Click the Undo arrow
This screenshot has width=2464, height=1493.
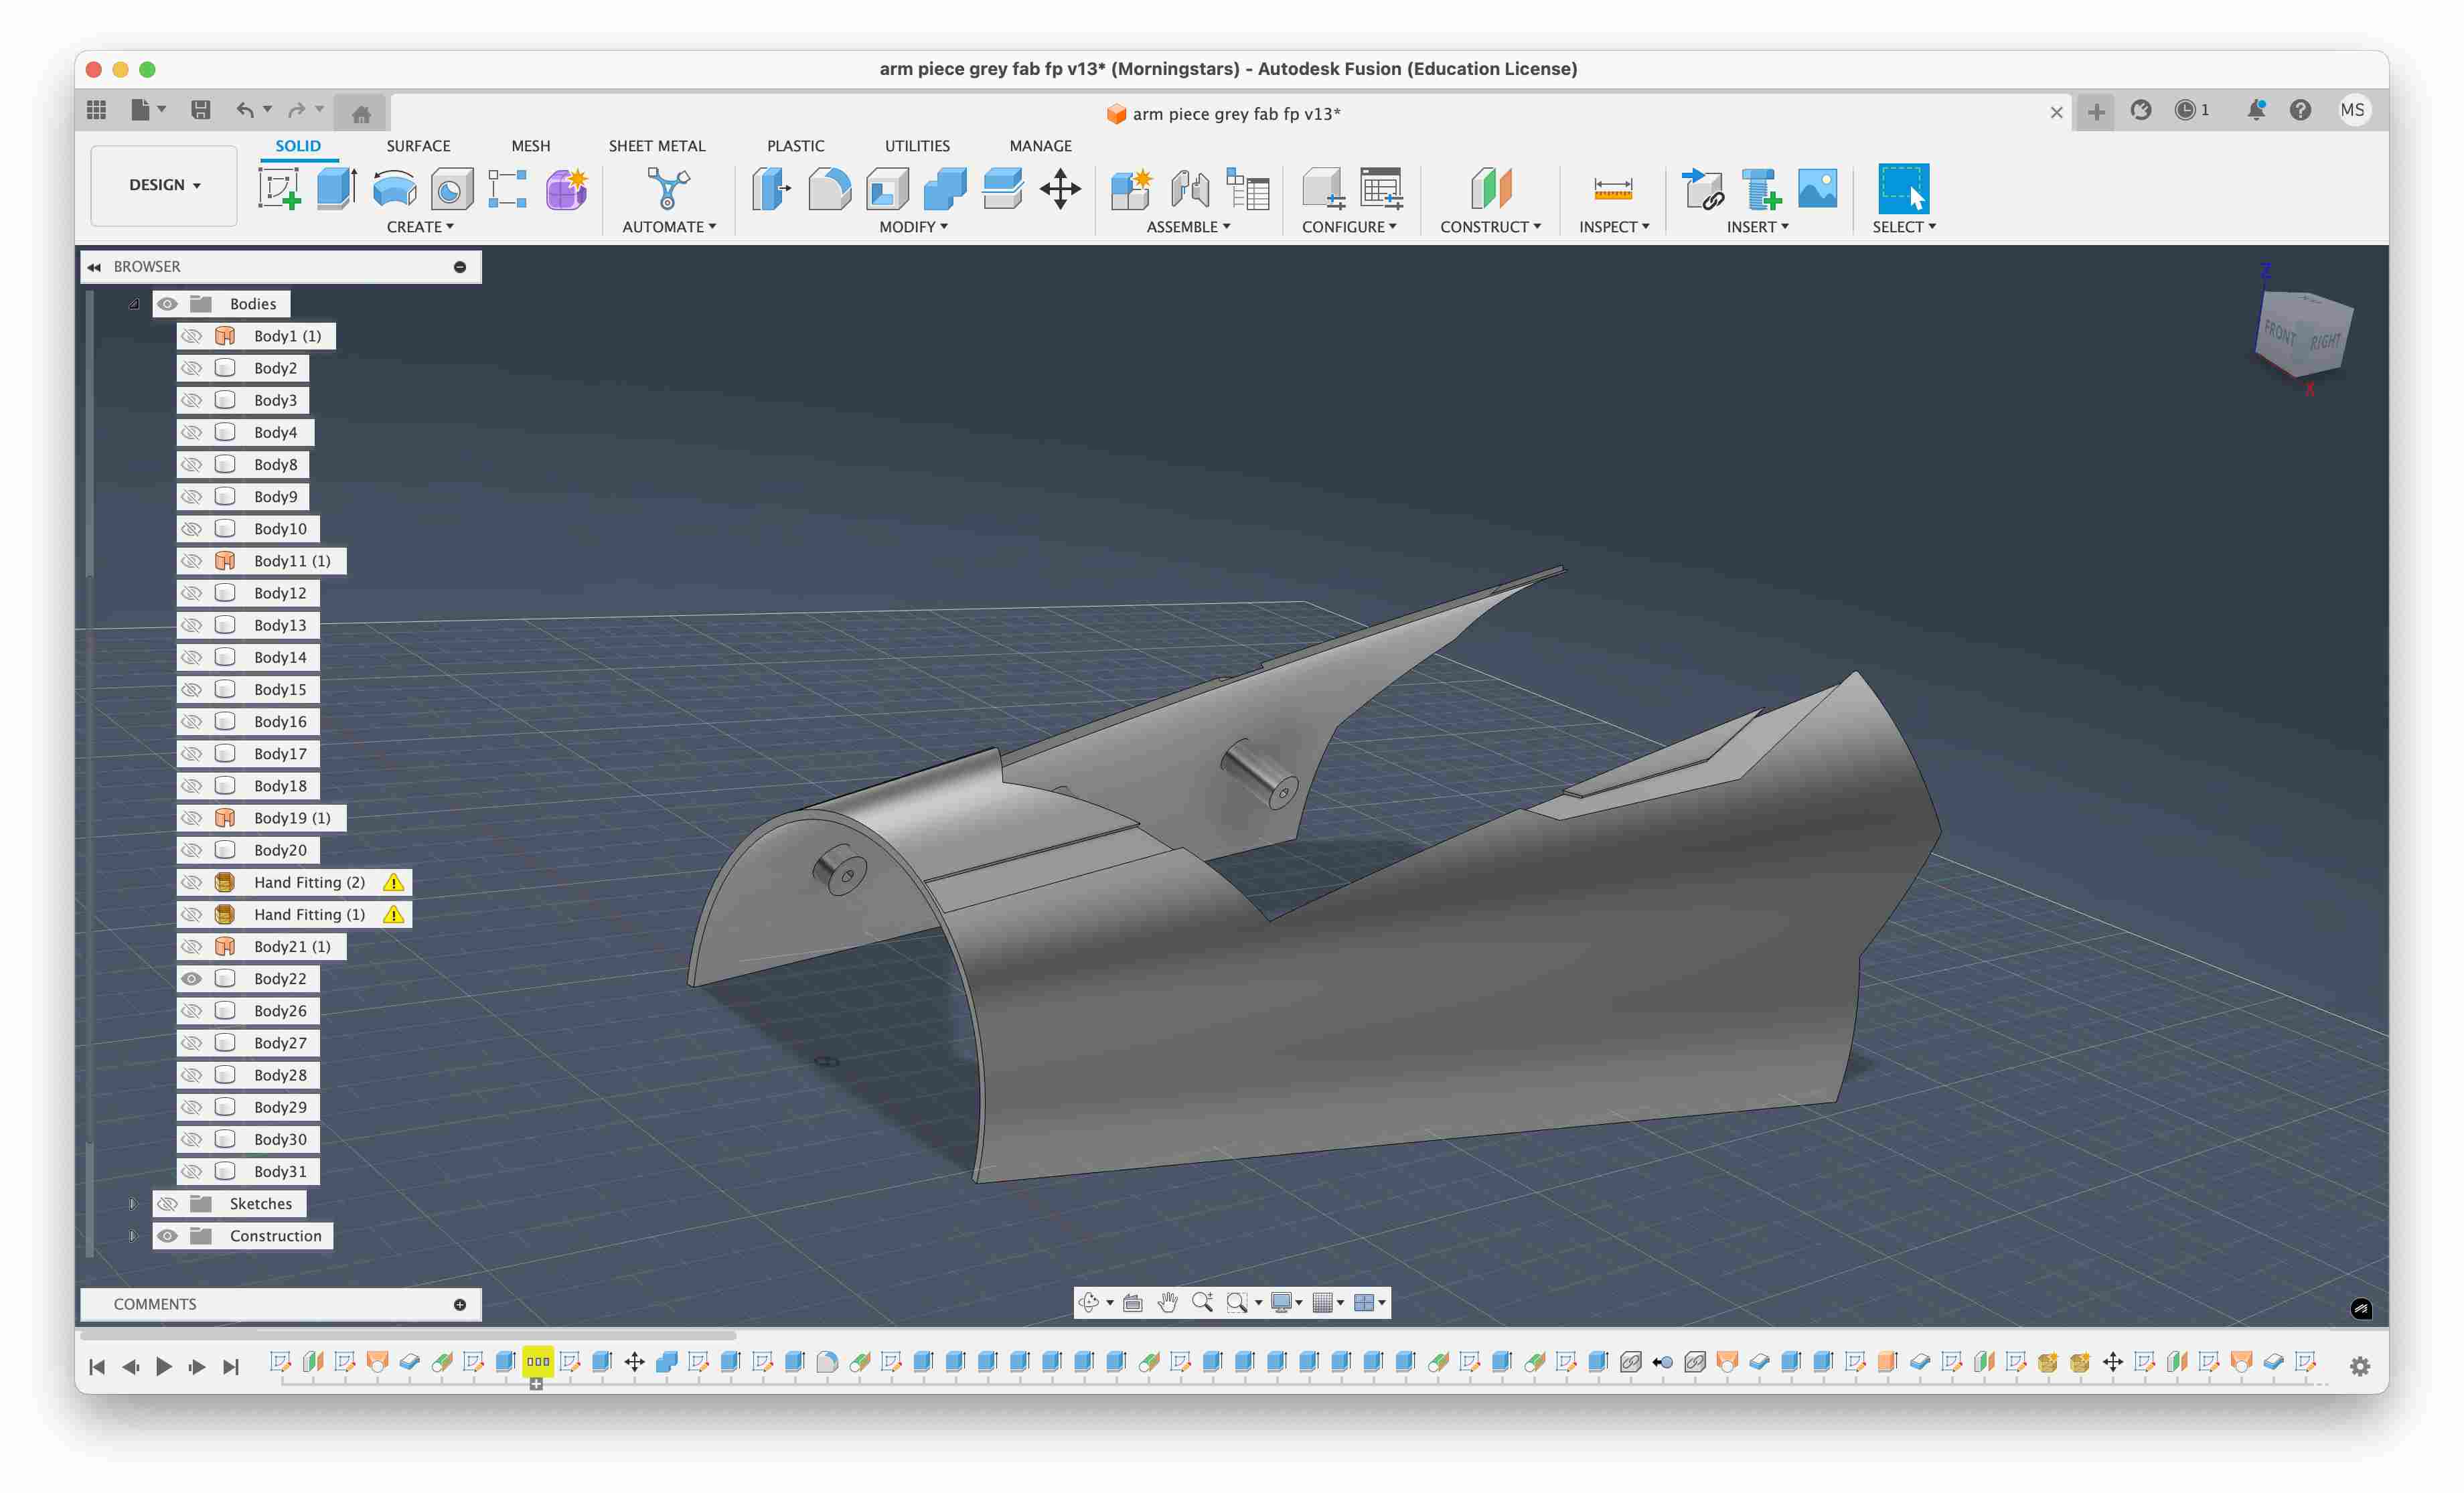(x=244, y=110)
